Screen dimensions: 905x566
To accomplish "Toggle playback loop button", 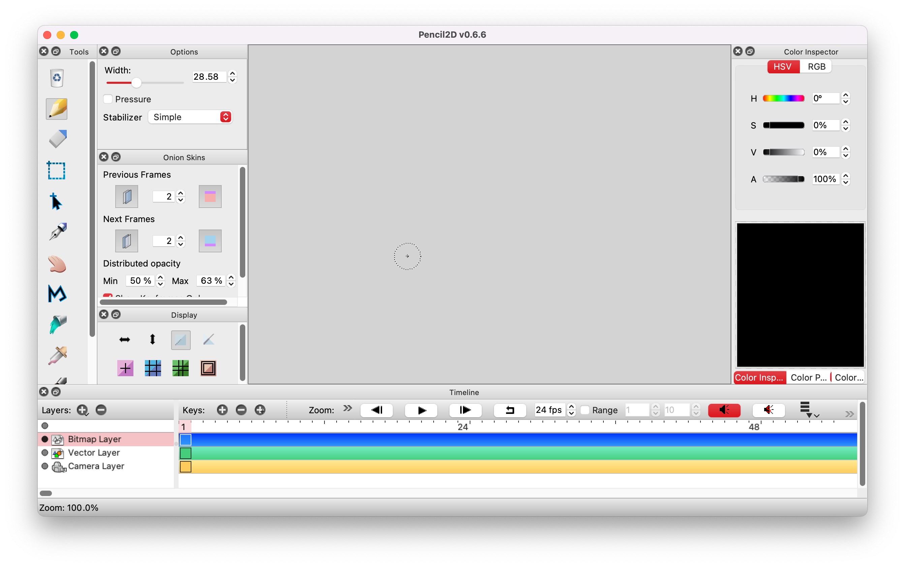I will click(x=510, y=410).
